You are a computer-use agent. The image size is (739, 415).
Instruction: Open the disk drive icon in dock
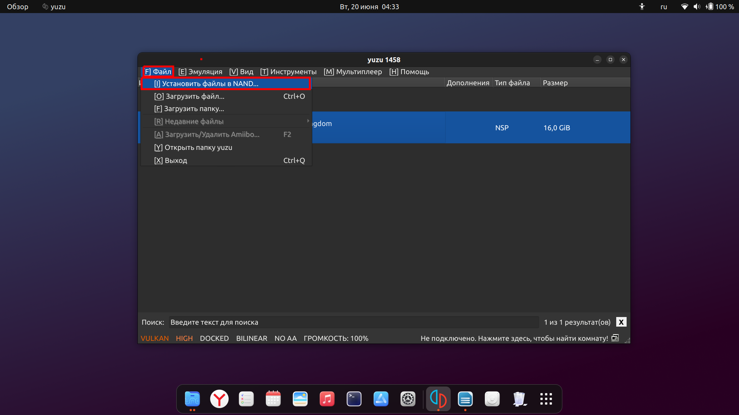(492, 399)
